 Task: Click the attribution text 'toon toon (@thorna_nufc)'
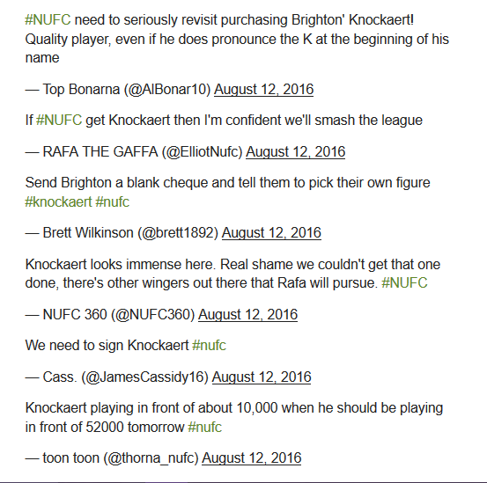click(121, 458)
